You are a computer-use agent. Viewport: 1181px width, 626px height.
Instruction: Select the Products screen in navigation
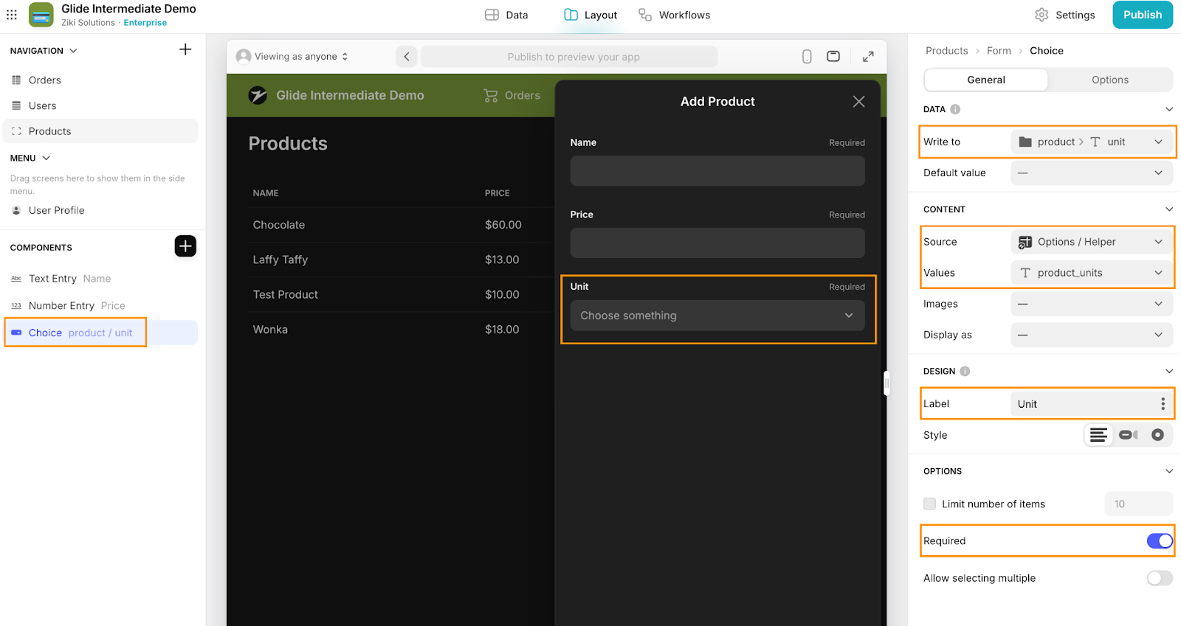click(101, 131)
